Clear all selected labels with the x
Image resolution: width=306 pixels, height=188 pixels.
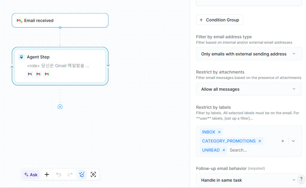click(x=282, y=141)
